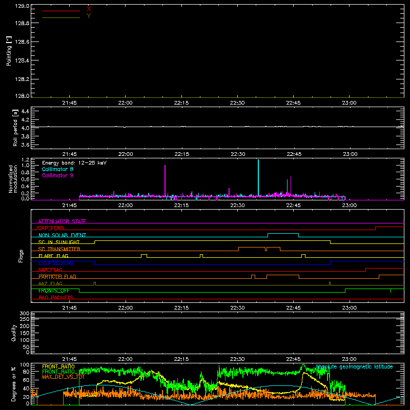Click the ATTENUATOR_STATE flag label
The width and height of the screenshot is (410, 410).
(62, 221)
